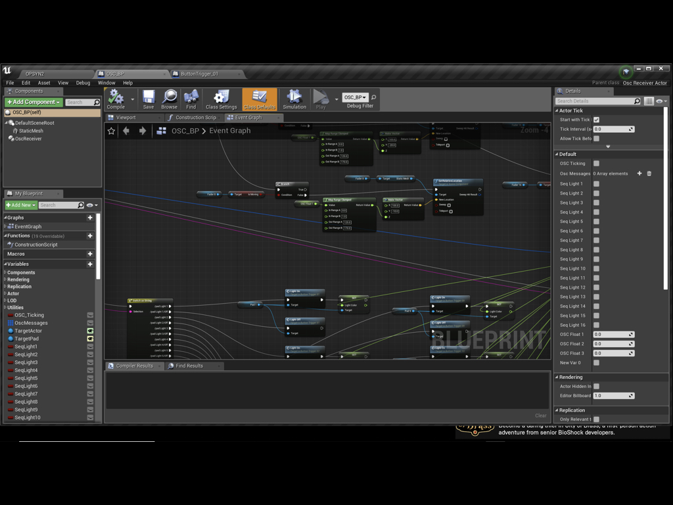
Task: Click the Add Component button
Action: point(34,103)
